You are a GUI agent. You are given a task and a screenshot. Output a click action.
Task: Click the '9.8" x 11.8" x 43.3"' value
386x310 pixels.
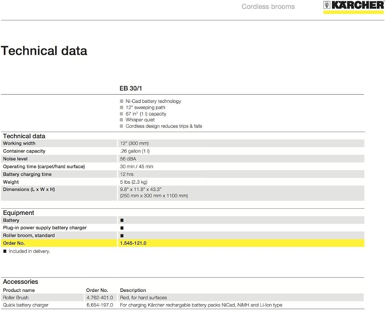pyautogui.click(x=141, y=189)
